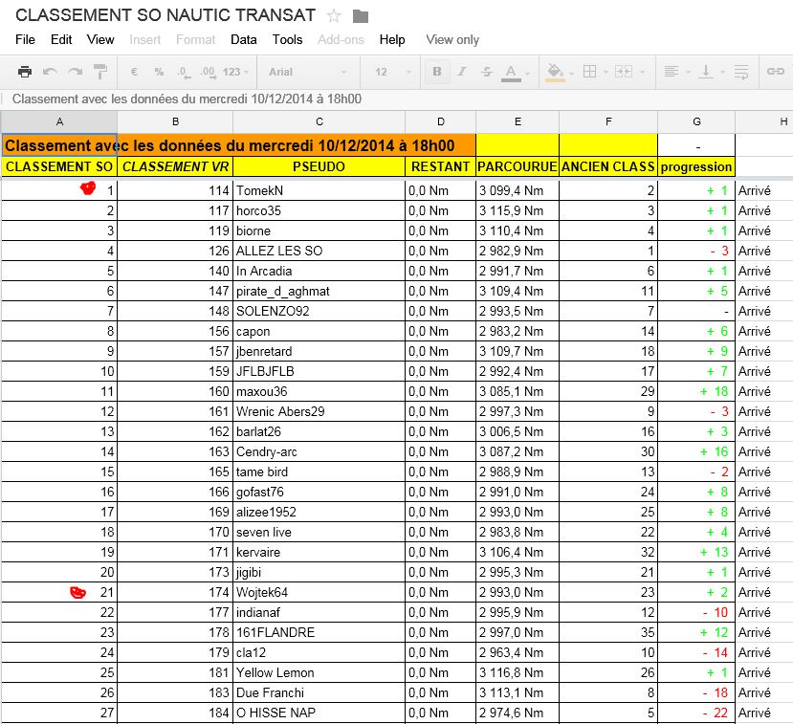The width and height of the screenshot is (793, 724).
Task: Click the folder icon beside the title
Action: [361, 15]
